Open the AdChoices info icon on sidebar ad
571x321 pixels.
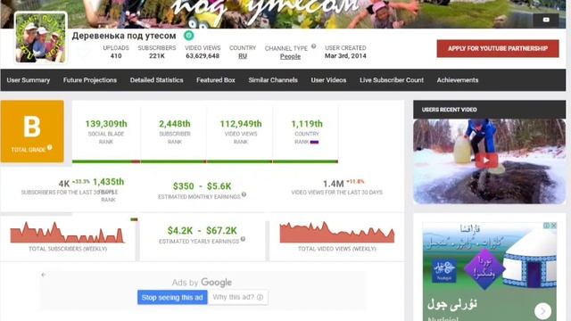point(547,226)
